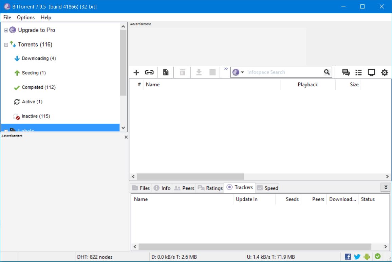Collapse detail pane with double-chevron button
The width and height of the screenshot is (392, 262).
point(386,188)
